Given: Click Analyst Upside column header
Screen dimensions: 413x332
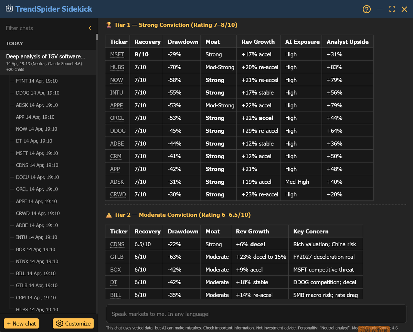Looking at the screenshot, I should [348, 42].
